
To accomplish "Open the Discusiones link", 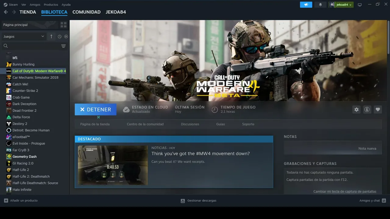I will [x=190, y=124].
